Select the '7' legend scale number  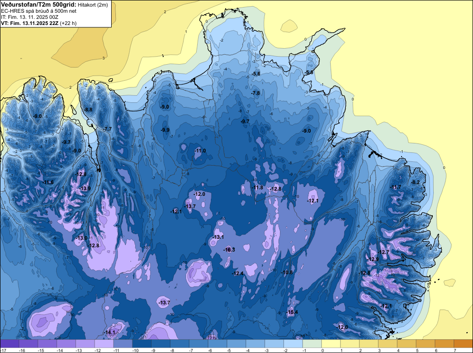coord(455,351)
